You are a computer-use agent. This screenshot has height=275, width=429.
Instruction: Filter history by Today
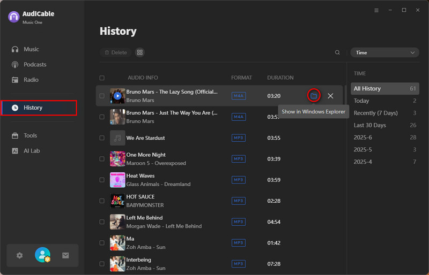[384, 101]
